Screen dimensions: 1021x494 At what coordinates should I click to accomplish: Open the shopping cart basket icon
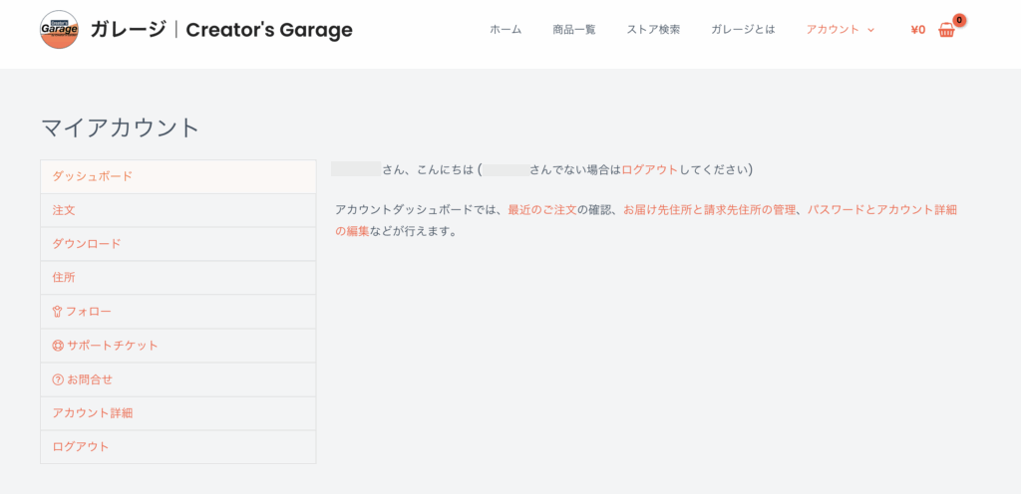pos(946,30)
